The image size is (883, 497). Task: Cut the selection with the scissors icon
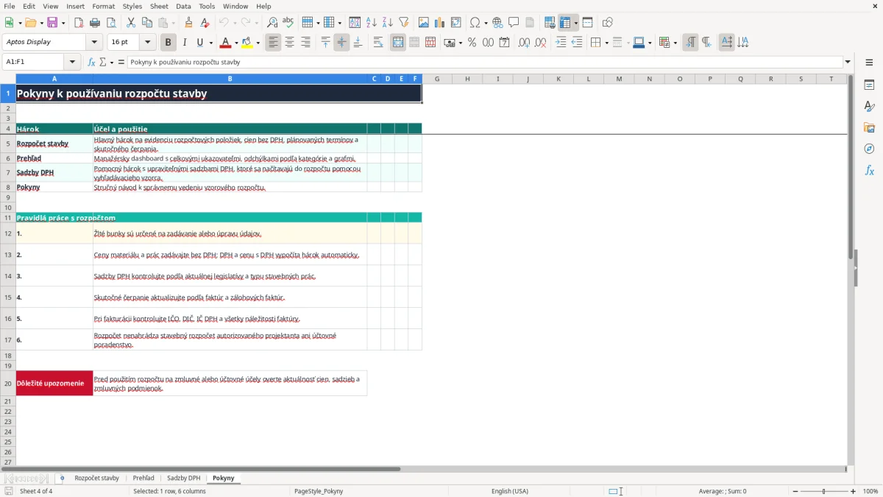[x=131, y=23]
